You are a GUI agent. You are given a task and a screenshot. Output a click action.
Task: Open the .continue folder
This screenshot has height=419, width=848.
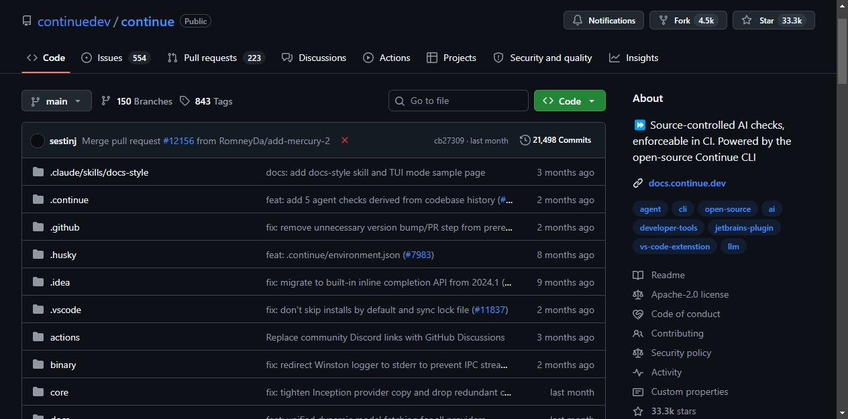pos(69,200)
